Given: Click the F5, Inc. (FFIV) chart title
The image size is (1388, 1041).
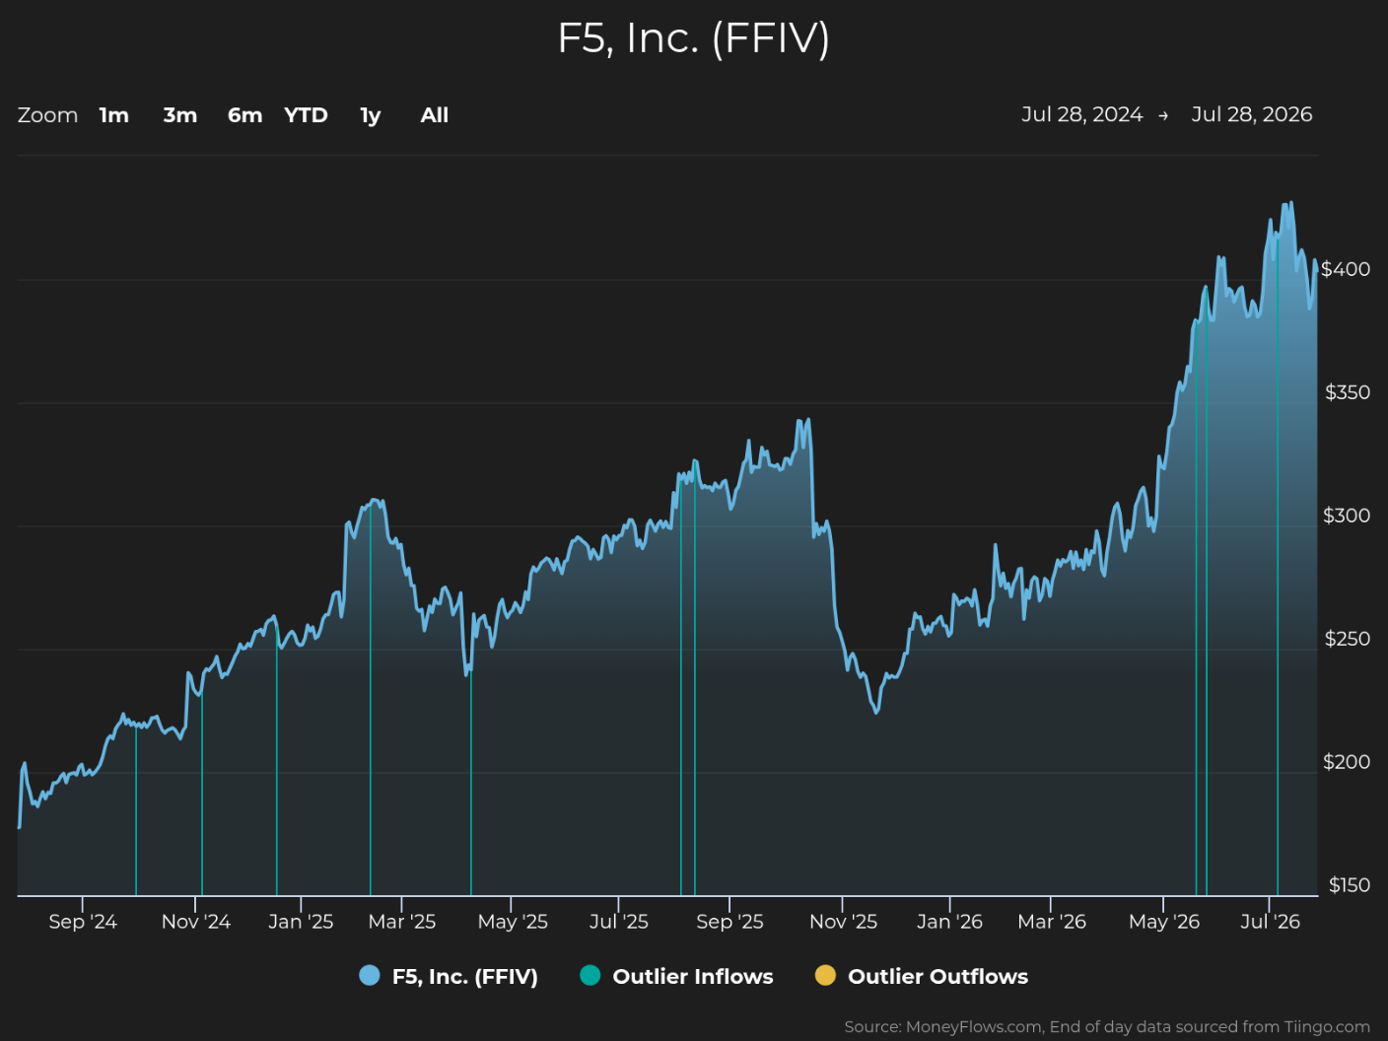Looking at the screenshot, I should pos(694,38).
